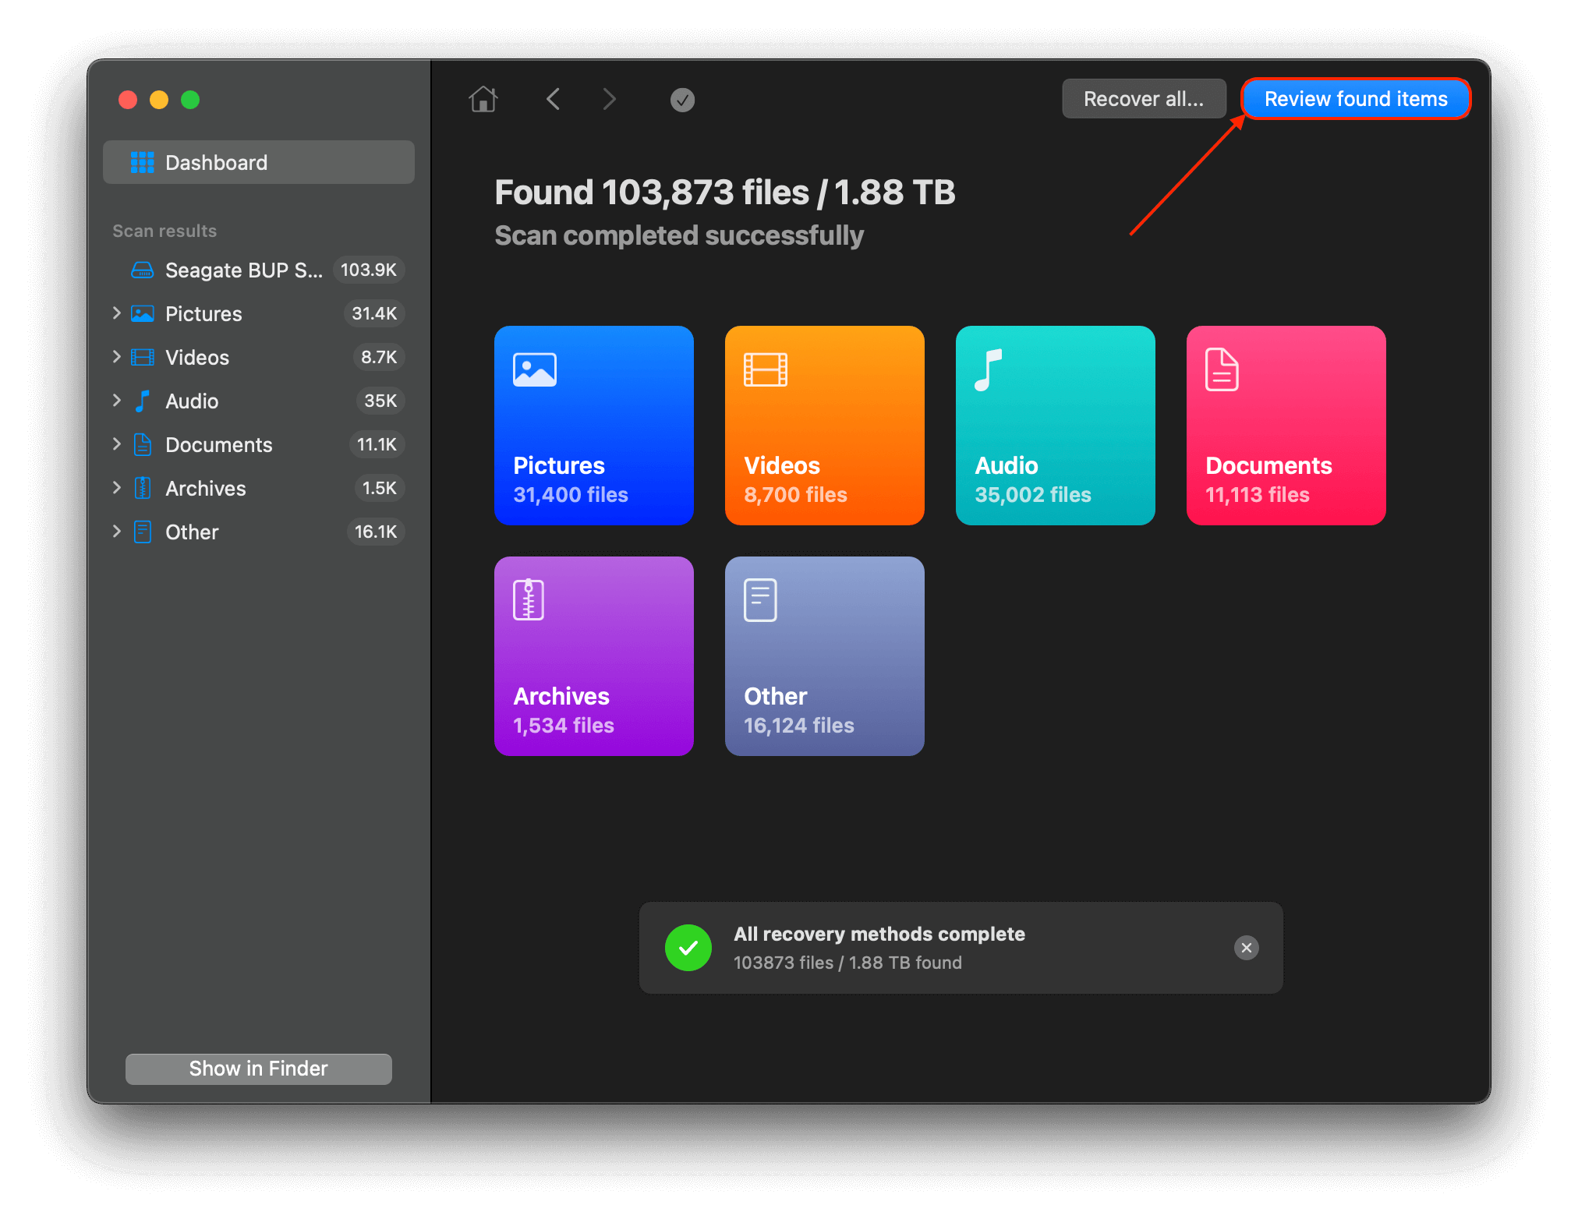Click the Dashboard menu item
The width and height of the screenshot is (1578, 1219).
pos(259,163)
